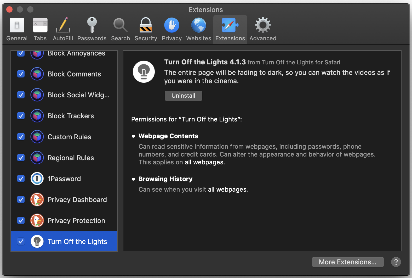The image size is (412, 278).
Task: Click the Block Comments cube icon
Action: click(x=37, y=74)
